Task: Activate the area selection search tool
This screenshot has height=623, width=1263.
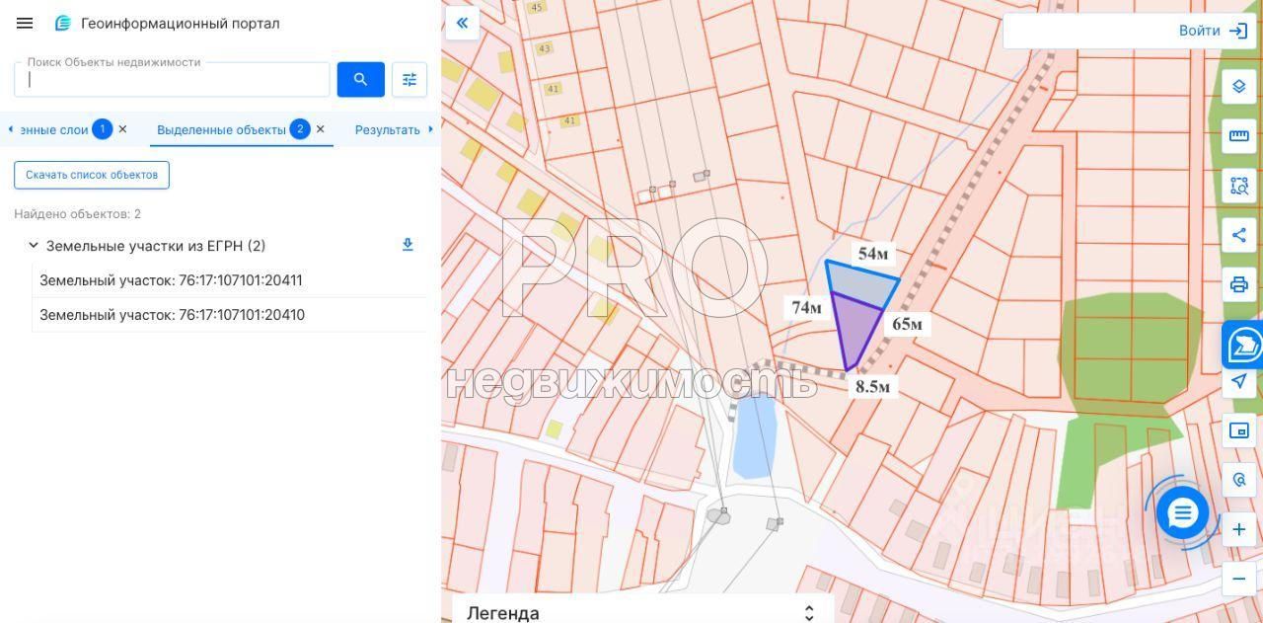Action: click(x=1239, y=185)
